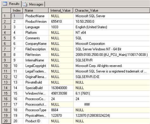150x124 pixels.
Task: Click the ProcessorAct... name cell
Action: pyautogui.click(x=36, y=104)
